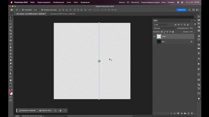This screenshot has height=117, width=209.
Task: Select the Type tool
Action: click(x=10, y=70)
